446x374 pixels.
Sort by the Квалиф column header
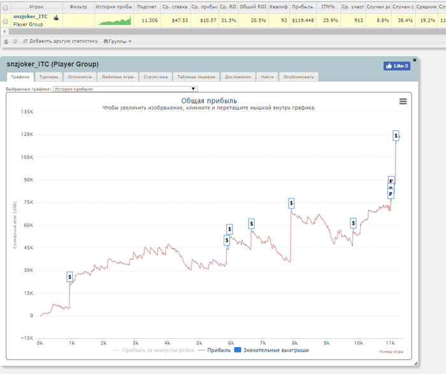click(x=278, y=7)
